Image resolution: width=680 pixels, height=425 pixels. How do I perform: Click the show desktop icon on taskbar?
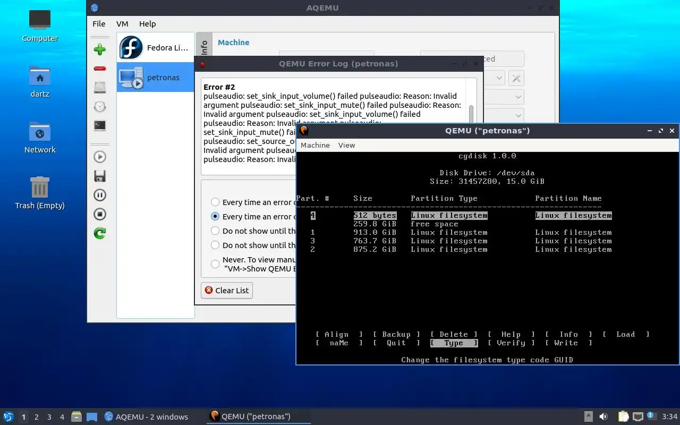click(92, 416)
